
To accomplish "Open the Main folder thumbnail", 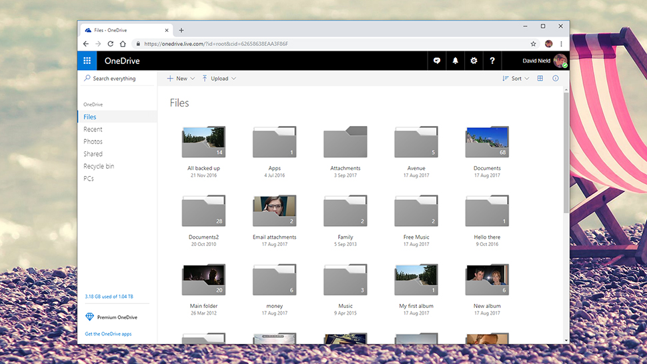I will coord(203,279).
